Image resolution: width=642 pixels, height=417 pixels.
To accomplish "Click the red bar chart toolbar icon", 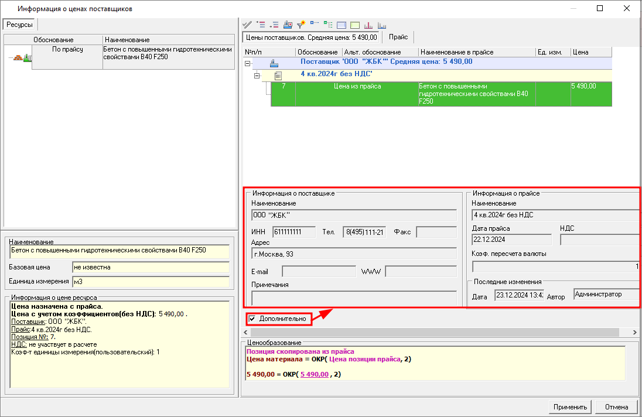I will [368, 25].
